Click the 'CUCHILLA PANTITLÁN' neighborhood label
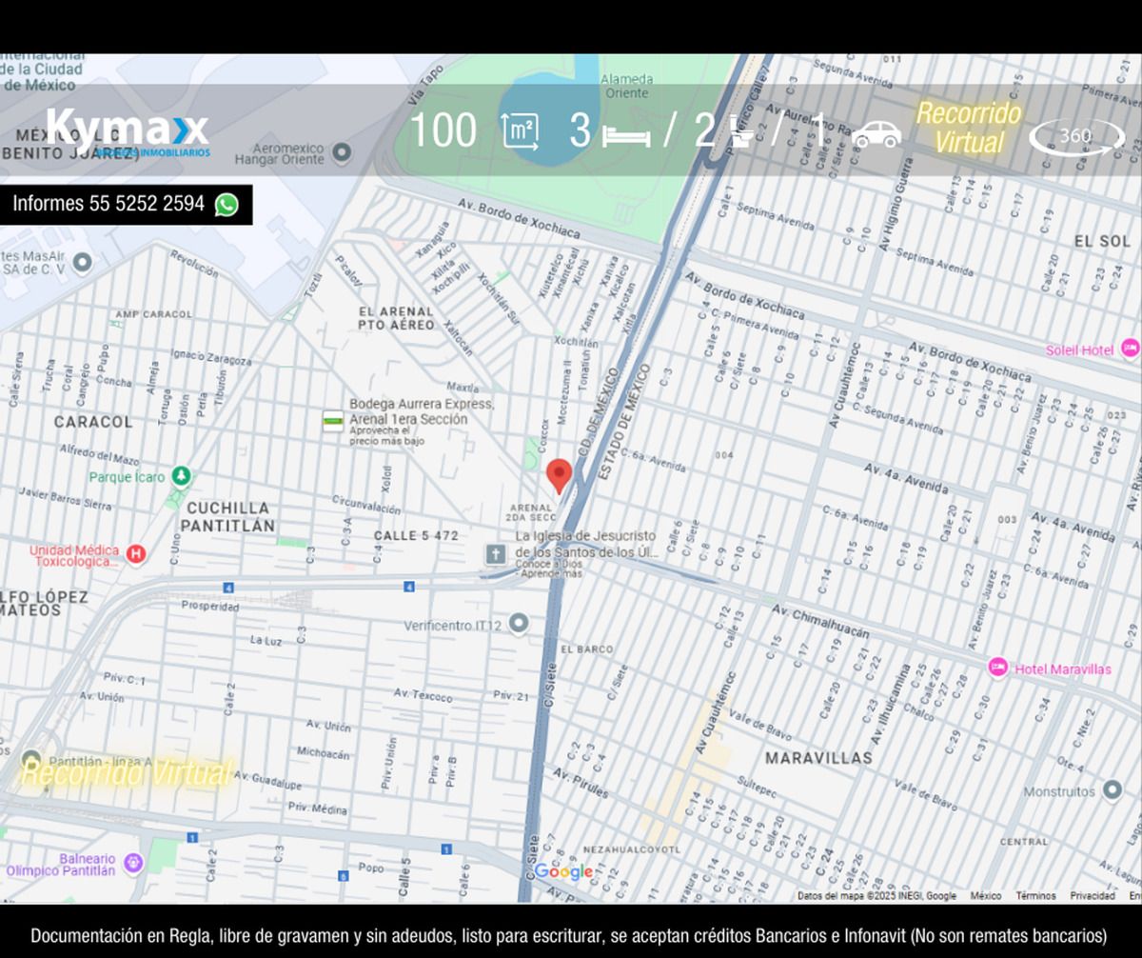The image size is (1142, 958). point(227,516)
